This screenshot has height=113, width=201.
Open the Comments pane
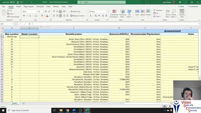(x=193, y=6)
